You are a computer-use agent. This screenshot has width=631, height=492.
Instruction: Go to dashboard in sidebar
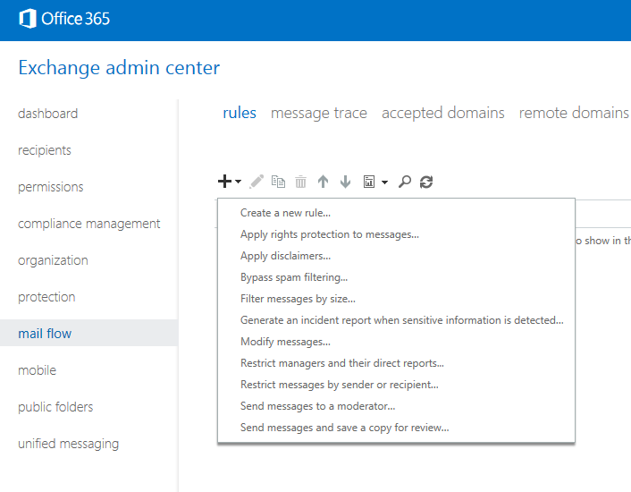click(x=48, y=114)
